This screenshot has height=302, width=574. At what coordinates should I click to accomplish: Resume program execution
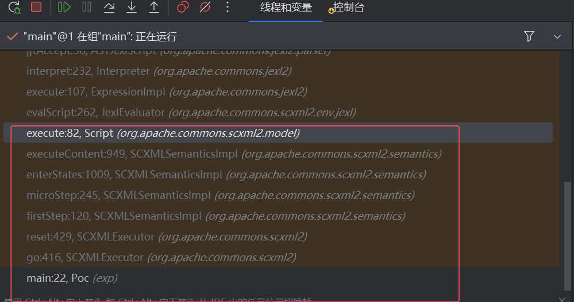[x=64, y=7]
